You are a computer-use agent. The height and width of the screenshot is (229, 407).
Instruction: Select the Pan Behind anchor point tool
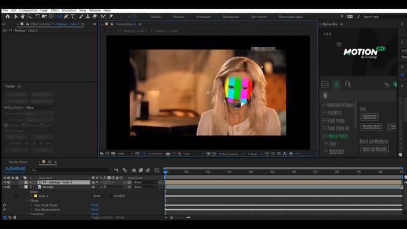click(x=51, y=17)
